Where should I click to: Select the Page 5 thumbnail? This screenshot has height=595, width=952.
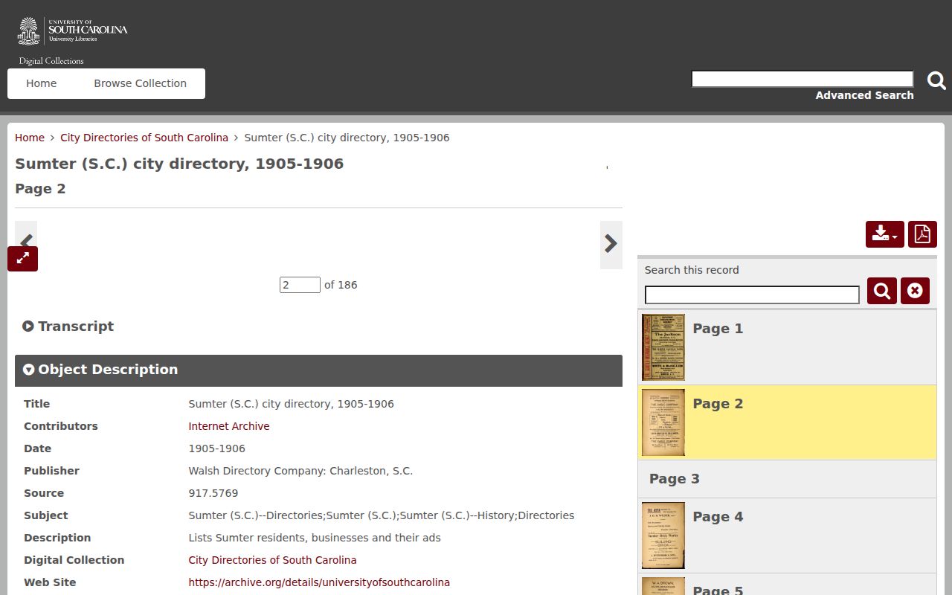(x=663, y=586)
